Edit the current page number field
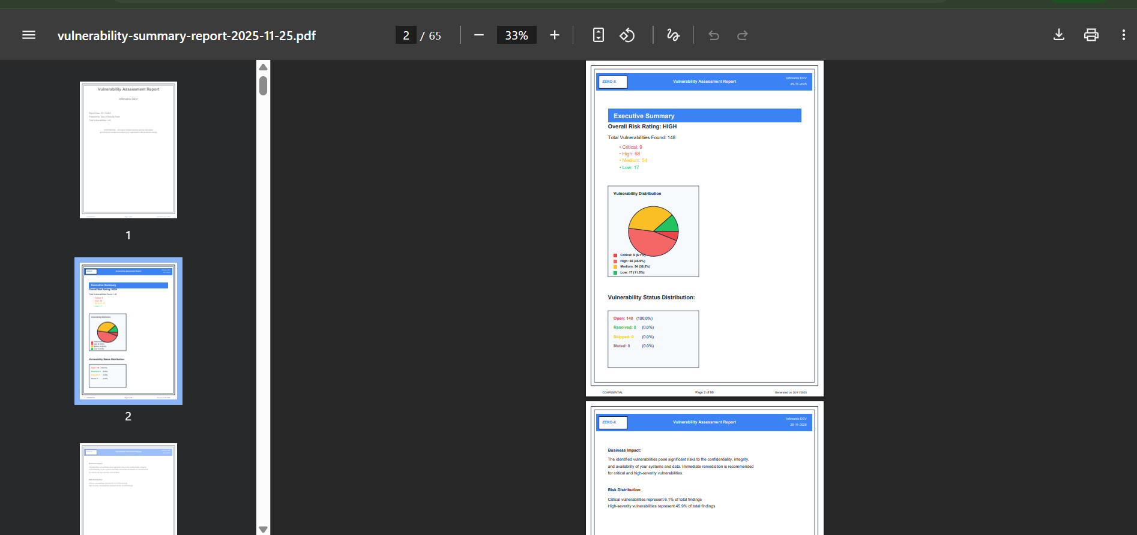The image size is (1137, 535). [406, 35]
